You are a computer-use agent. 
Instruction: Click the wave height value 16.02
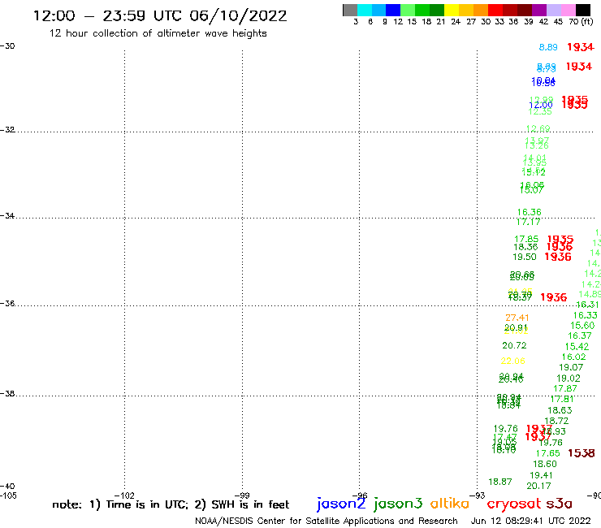click(573, 357)
